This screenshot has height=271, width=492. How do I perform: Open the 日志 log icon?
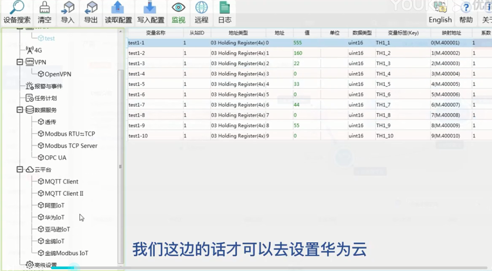[224, 8]
